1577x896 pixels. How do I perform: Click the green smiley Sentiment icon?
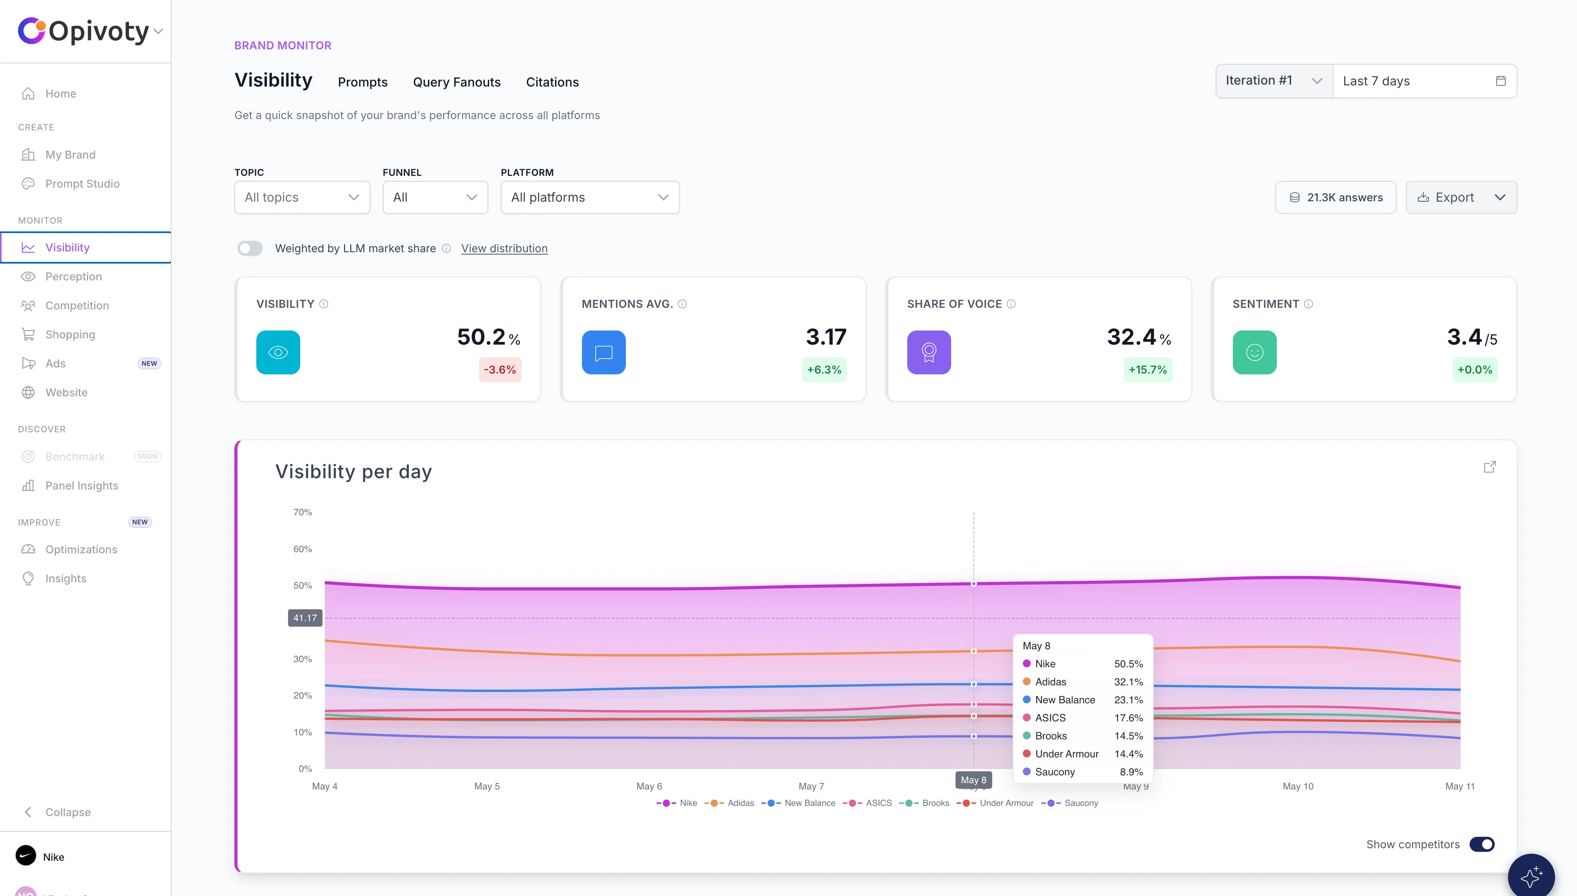point(1254,352)
